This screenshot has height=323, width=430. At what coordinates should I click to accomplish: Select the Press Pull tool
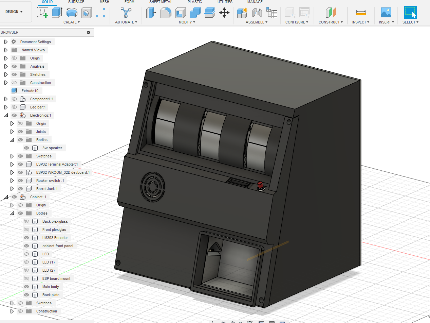[151, 13]
